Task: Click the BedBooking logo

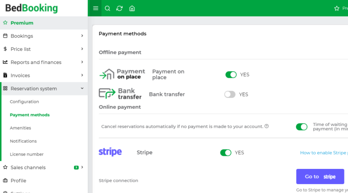Action: coord(32,8)
